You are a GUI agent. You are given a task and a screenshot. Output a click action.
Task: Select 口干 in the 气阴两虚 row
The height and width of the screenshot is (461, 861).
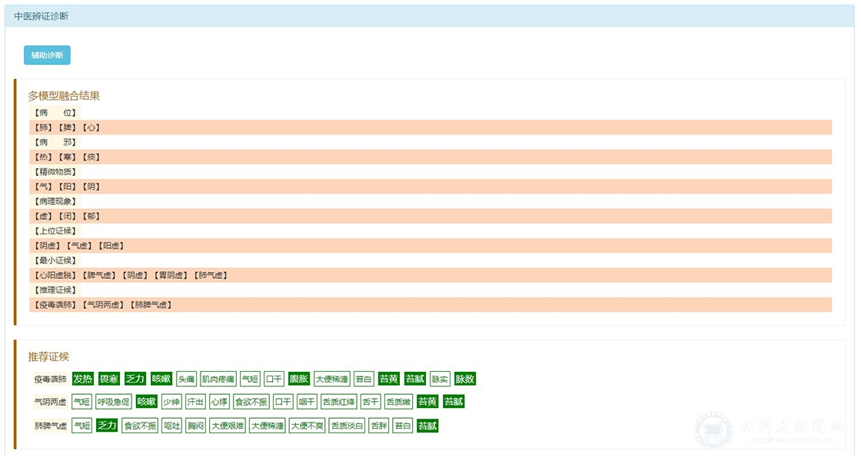(283, 402)
